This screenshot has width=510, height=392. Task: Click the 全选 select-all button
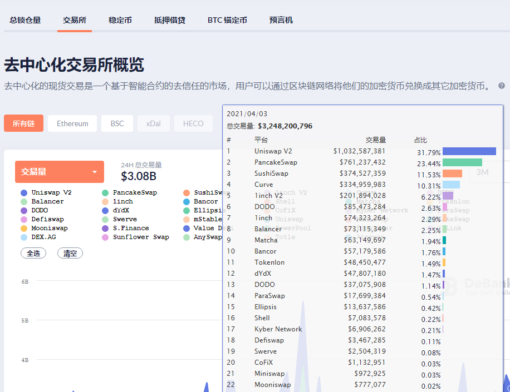coord(33,254)
